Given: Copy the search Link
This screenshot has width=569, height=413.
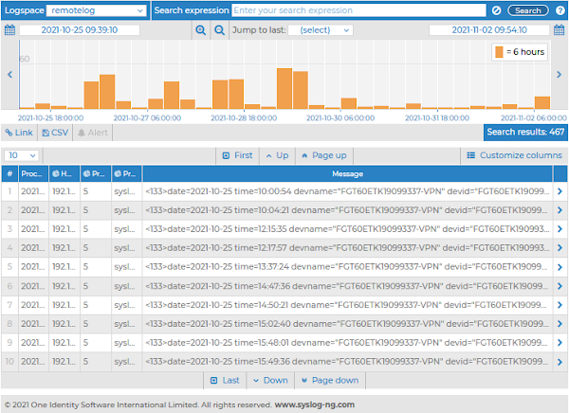Looking at the screenshot, I should tap(19, 133).
